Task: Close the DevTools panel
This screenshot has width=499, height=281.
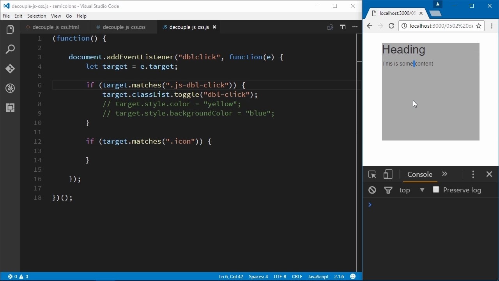Action: pos(489,174)
